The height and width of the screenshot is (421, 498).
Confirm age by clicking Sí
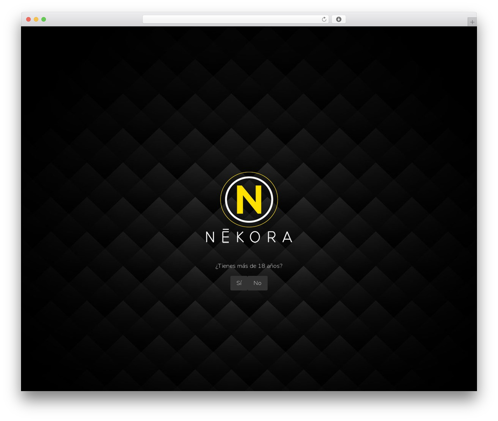pos(239,283)
